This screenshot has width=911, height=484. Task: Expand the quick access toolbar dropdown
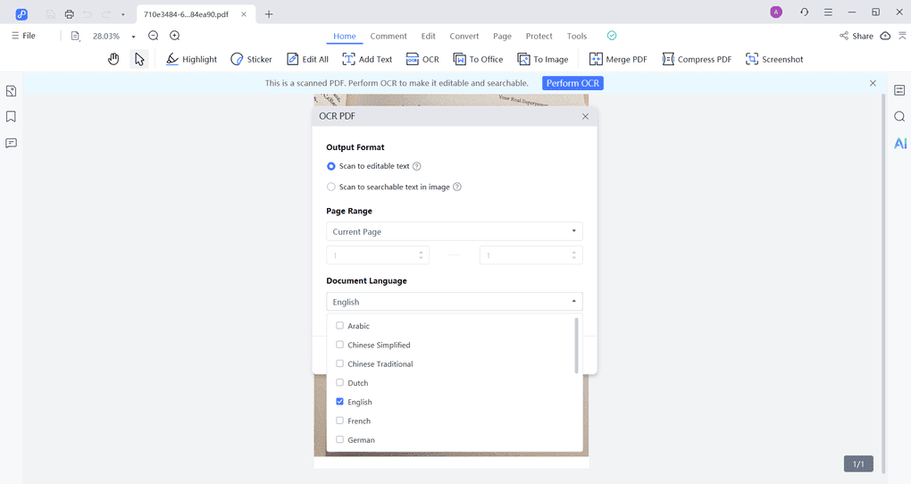pyautogui.click(x=122, y=14)
